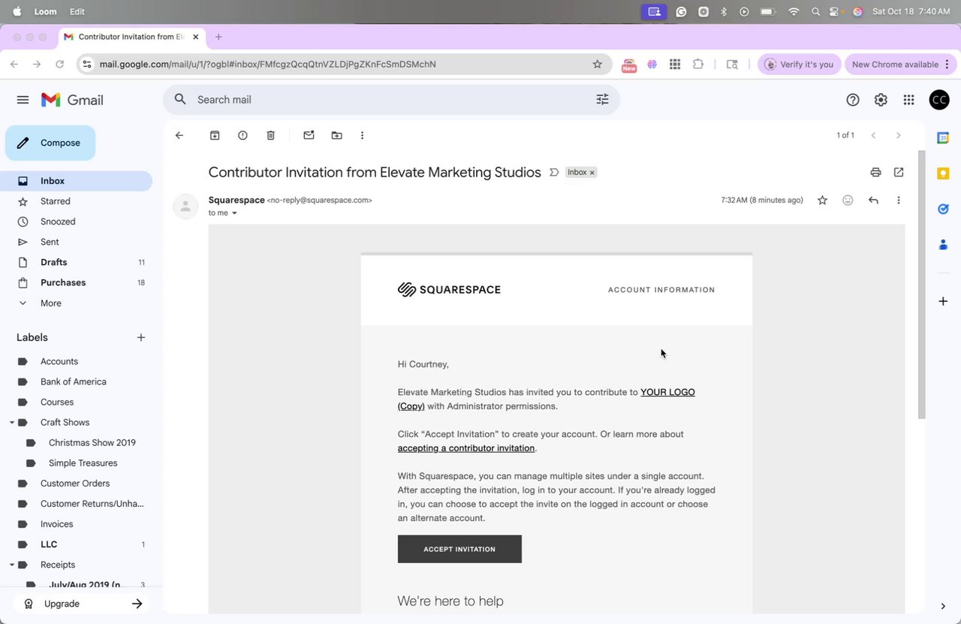Screen dimensions: 961x624
Task: Open the message's three-dot More menu
Action: click(x=899, y=200)
